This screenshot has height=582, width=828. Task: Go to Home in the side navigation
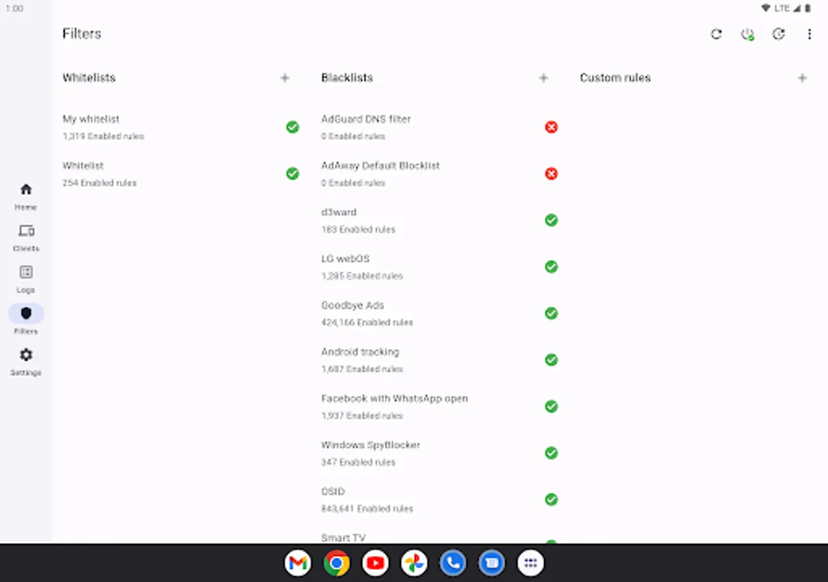coord(26,197)
